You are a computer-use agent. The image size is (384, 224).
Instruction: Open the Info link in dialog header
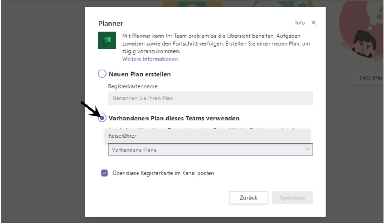coord(300,22)
